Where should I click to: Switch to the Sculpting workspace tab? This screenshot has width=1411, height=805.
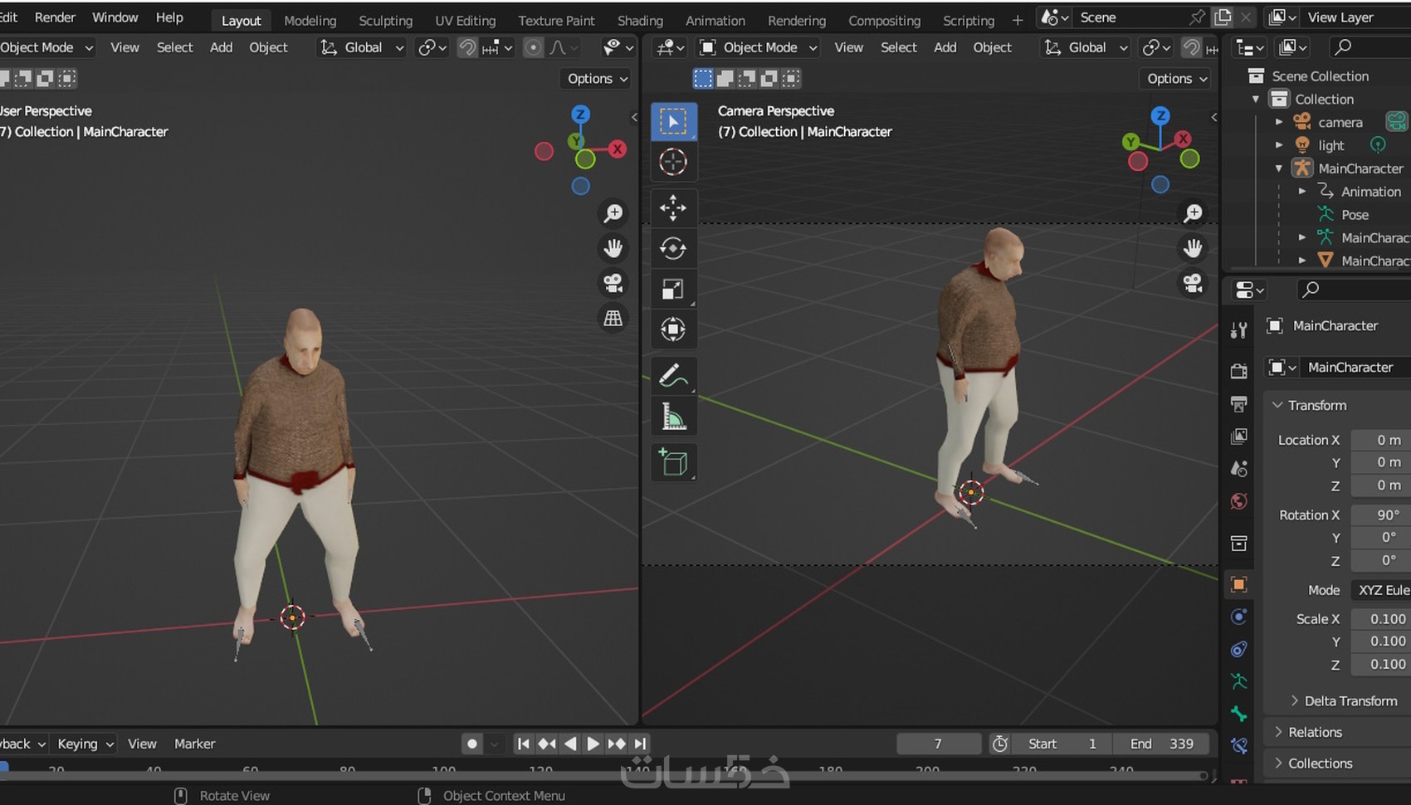[385, 20]
